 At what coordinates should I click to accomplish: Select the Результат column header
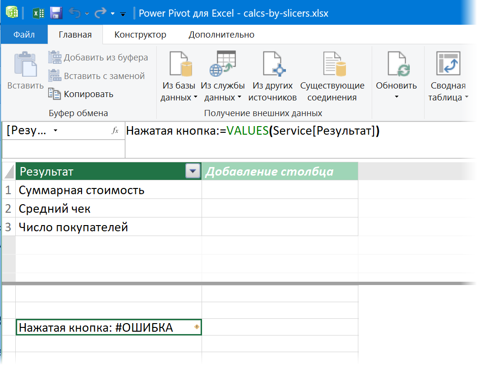(101, 171)
